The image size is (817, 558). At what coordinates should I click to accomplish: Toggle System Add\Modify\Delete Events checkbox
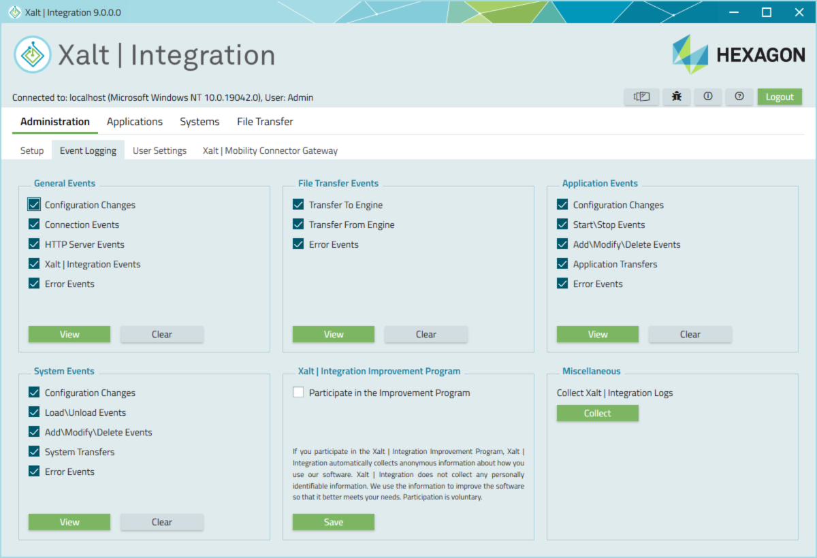tap(34, 431)
